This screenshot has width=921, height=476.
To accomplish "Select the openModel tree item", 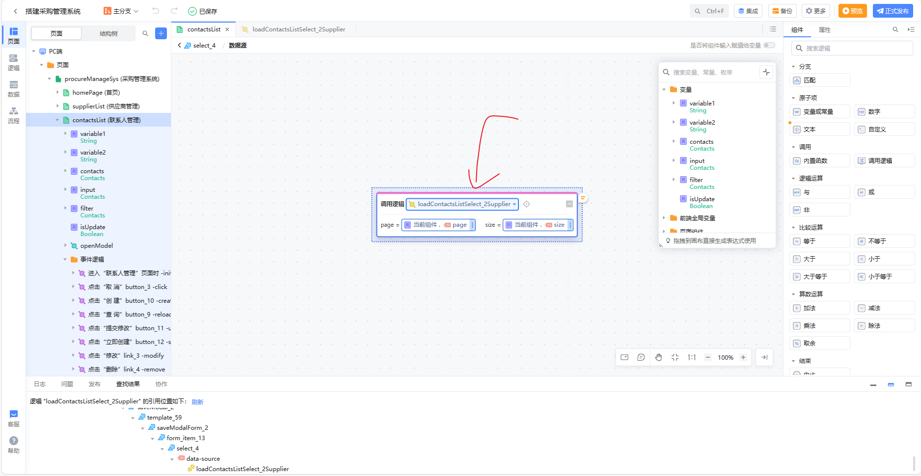I will (x=96, y=245).
